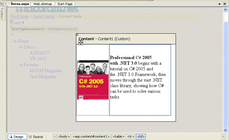Click the Content1 (Custom) header label
The height and width of the screenshot is (140, 229).
pos(104,39)
